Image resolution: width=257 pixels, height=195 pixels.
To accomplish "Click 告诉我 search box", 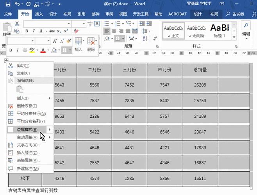I will pyautogui.click(x=235, y=14).
